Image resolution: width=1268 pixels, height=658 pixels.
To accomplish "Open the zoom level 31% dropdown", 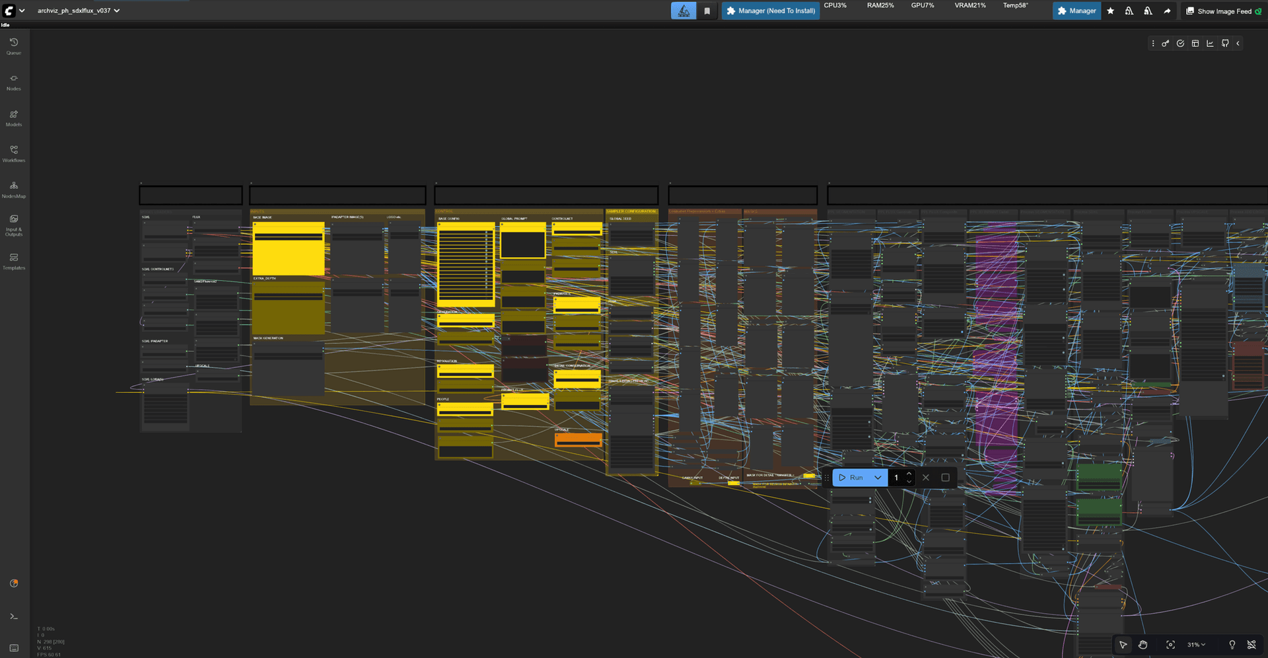I will [x=1195, y=645].
